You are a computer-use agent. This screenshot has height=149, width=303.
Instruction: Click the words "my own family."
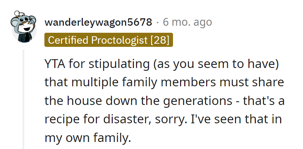click(88, 137)
